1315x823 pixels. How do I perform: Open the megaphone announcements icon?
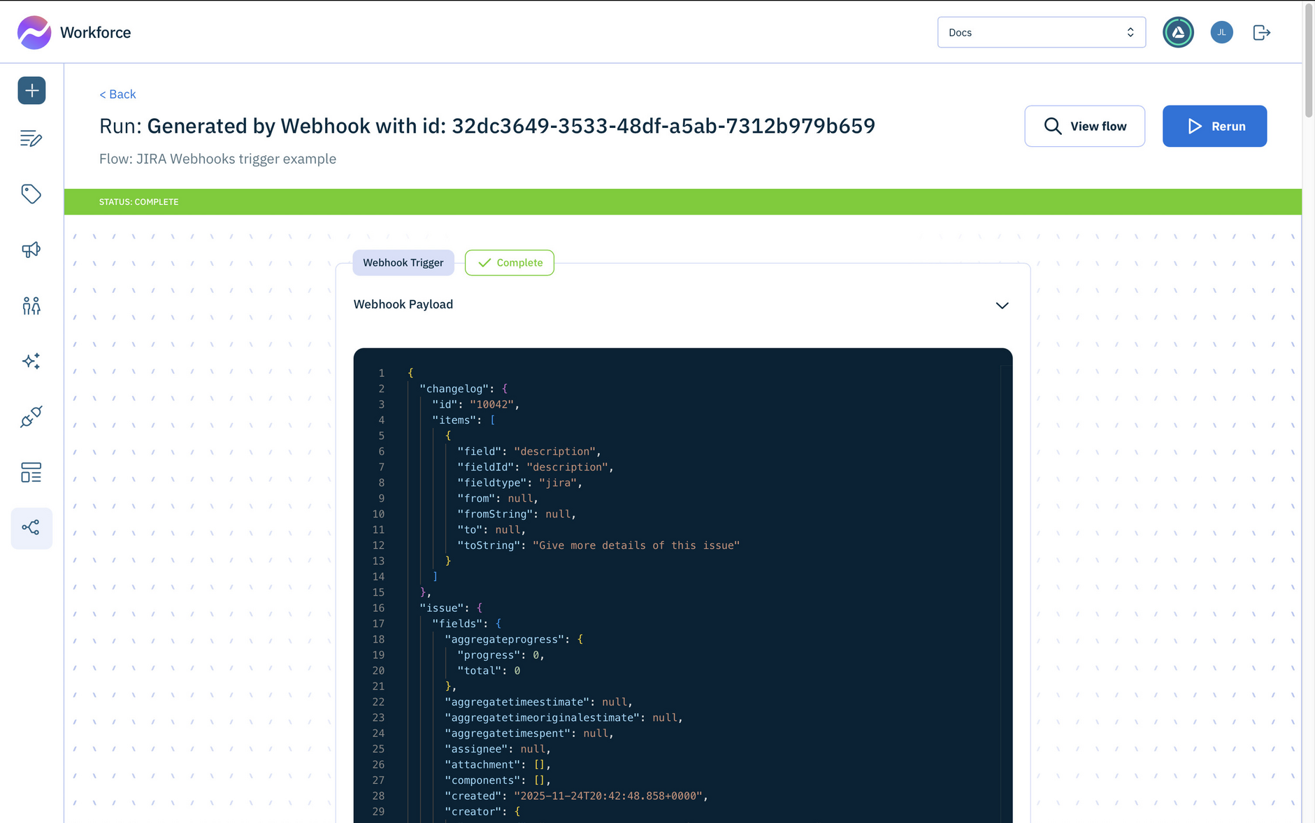[31, 250]
